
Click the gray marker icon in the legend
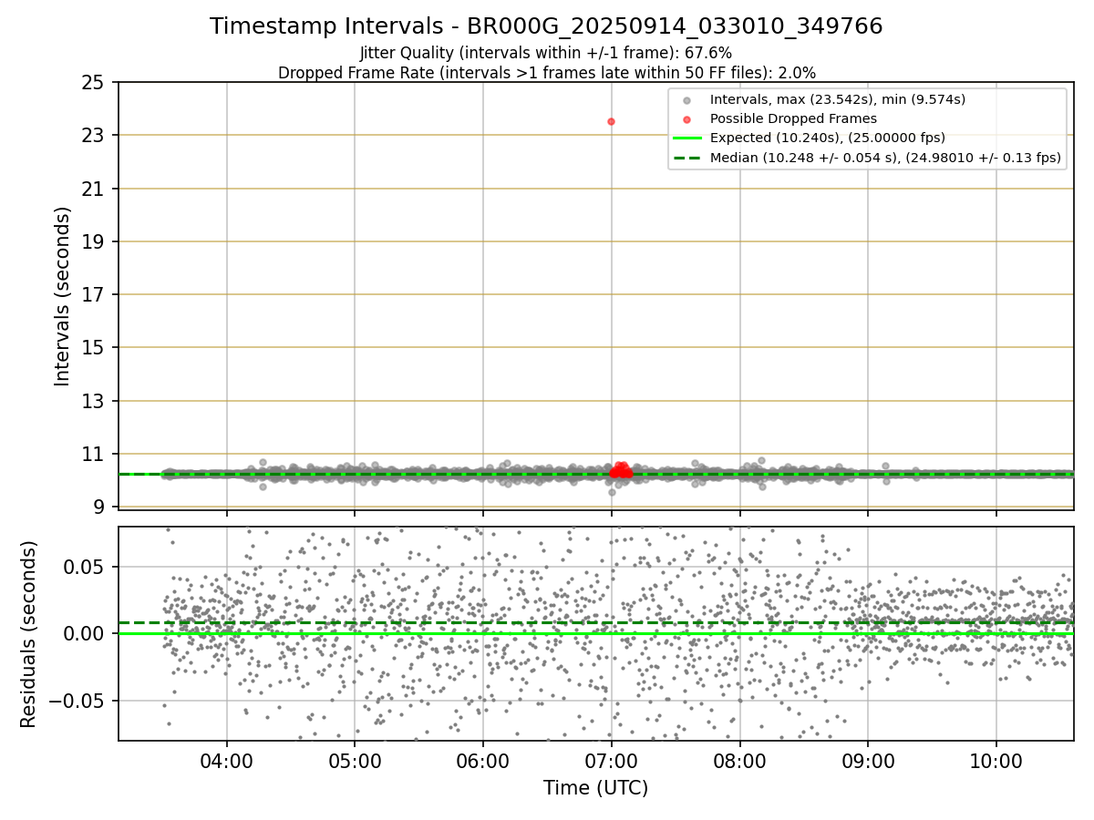point(686,100)
